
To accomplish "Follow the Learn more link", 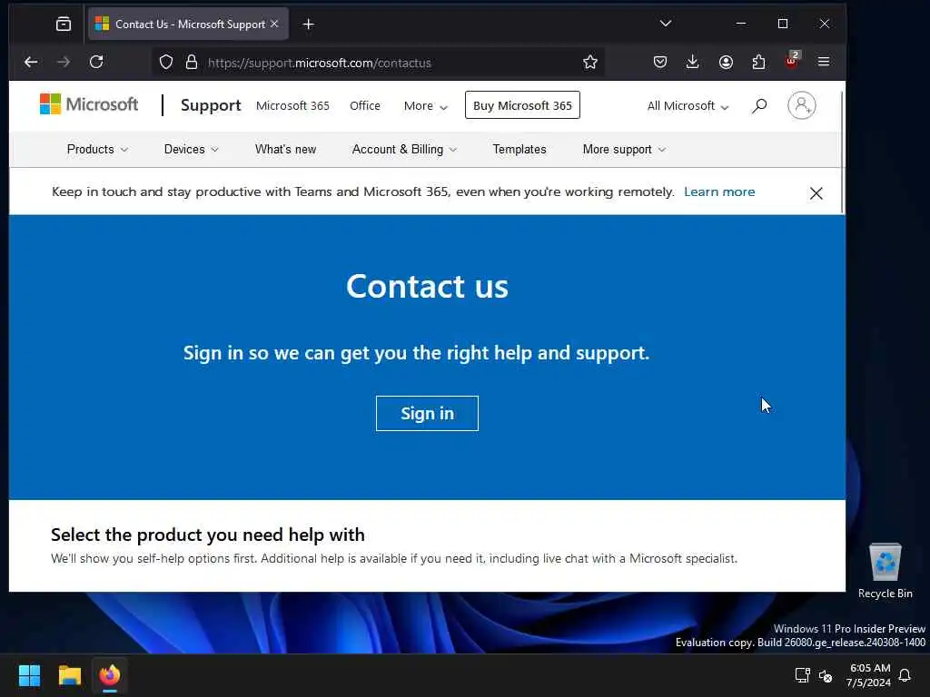I will coord(719,191).
